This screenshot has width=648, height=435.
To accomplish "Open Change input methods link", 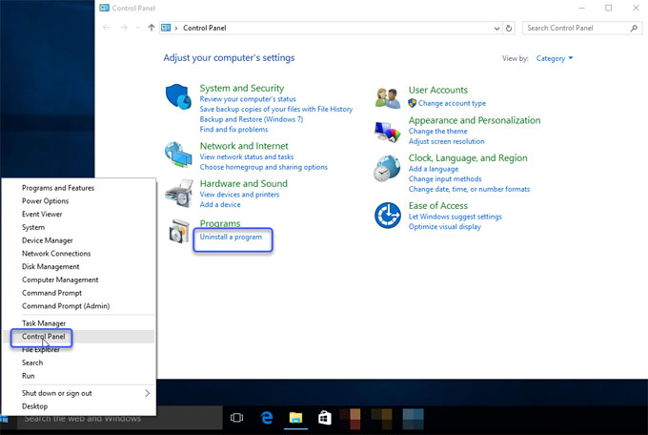I will [445, 179].
